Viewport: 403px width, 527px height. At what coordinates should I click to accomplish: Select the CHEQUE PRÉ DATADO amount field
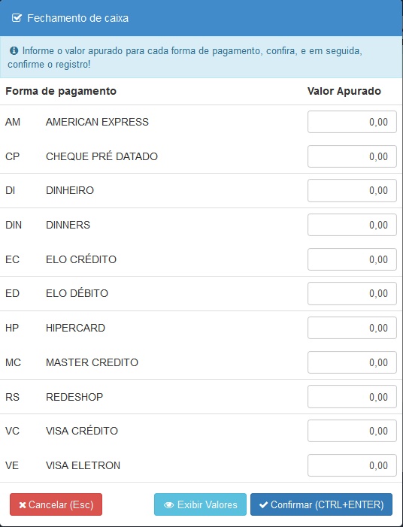[x=352, y=156]
